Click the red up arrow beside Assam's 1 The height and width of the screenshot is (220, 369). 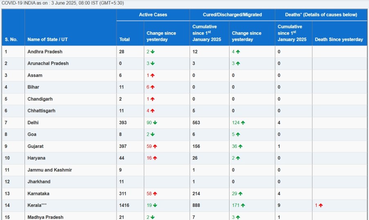153,75
